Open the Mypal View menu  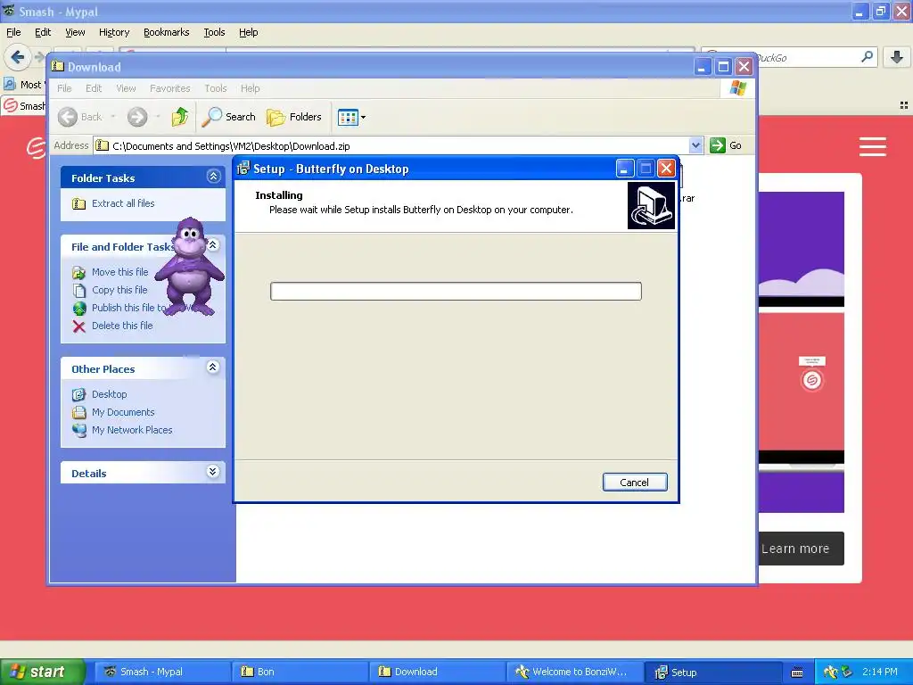coord(75,33)
